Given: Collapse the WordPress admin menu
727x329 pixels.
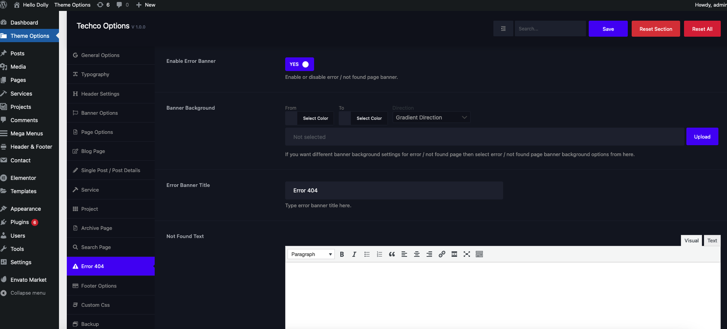Looking at the screenshot, I should tap(28, 293).
